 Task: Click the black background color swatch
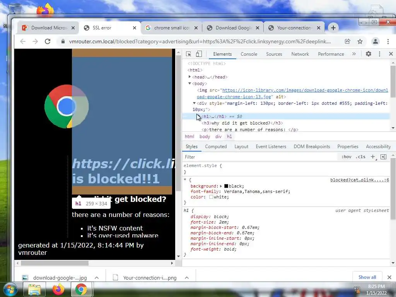tap(226, 186)
